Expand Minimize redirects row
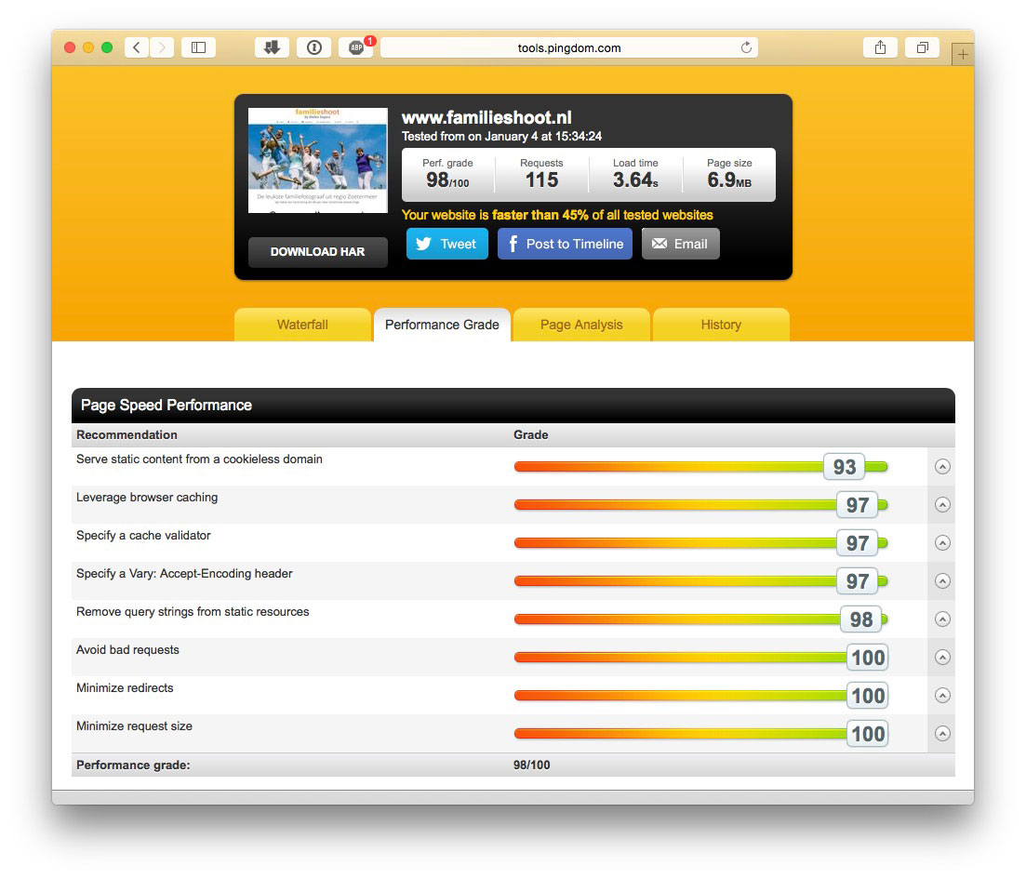This screenshot has width=1026, height=879. (x=942, y=695)
